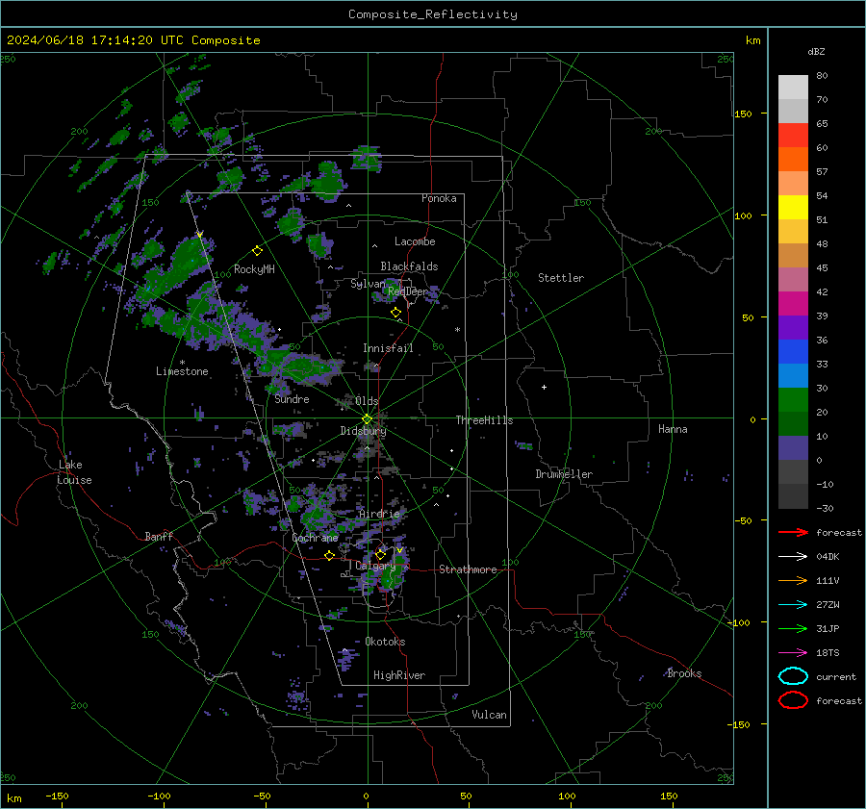Click the Composite_Reflectivity title text
This screenshot has width=866, height=809.
[x=432, y=14]
